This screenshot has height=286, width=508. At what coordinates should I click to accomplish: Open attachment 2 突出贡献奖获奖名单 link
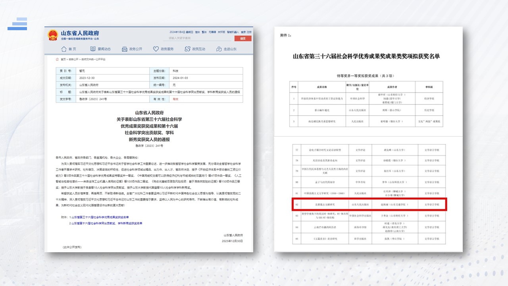tap(106, 223)
